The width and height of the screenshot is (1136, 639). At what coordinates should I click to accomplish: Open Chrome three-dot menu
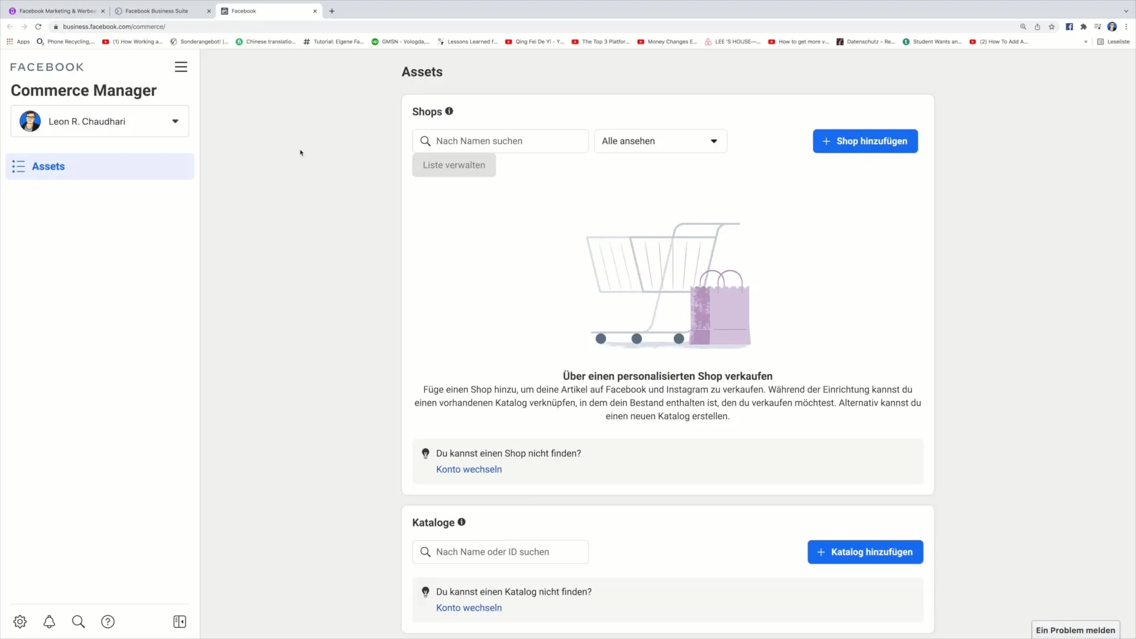(x=1126, y=27)
